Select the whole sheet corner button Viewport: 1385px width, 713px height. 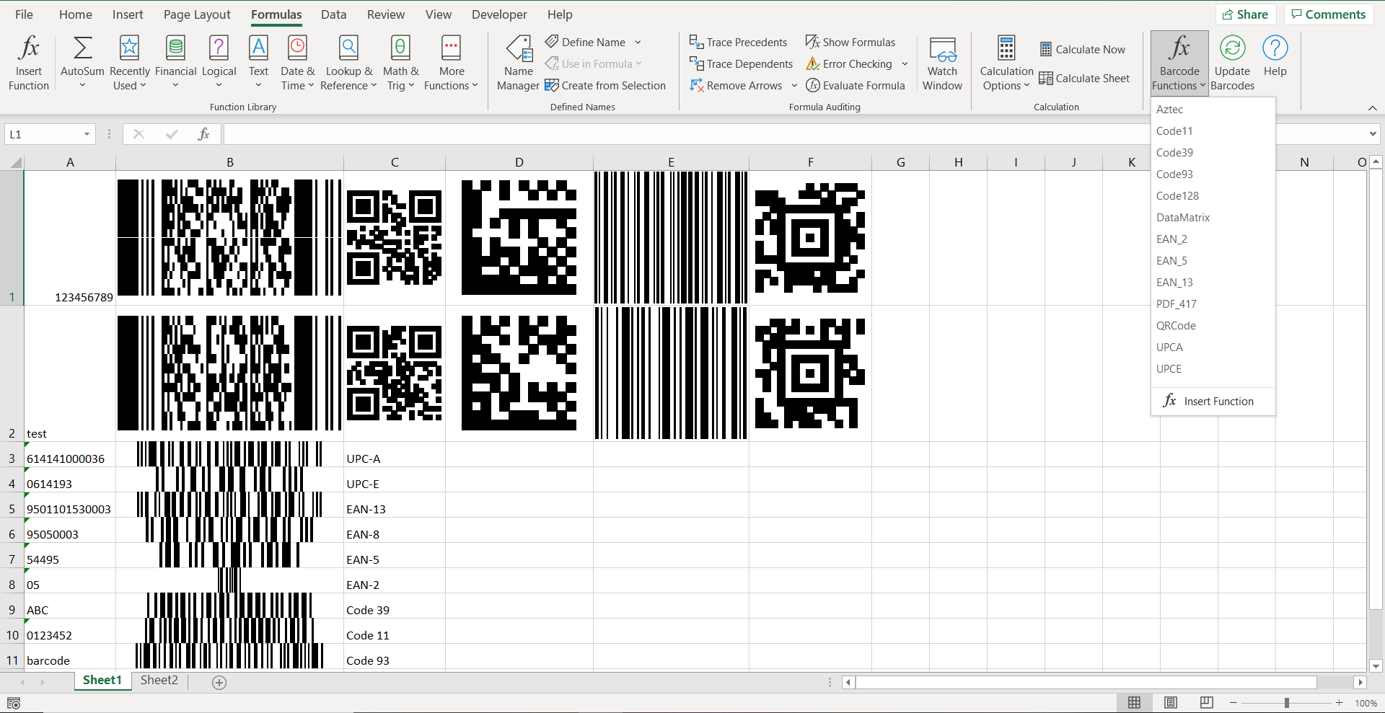point(12,162)
